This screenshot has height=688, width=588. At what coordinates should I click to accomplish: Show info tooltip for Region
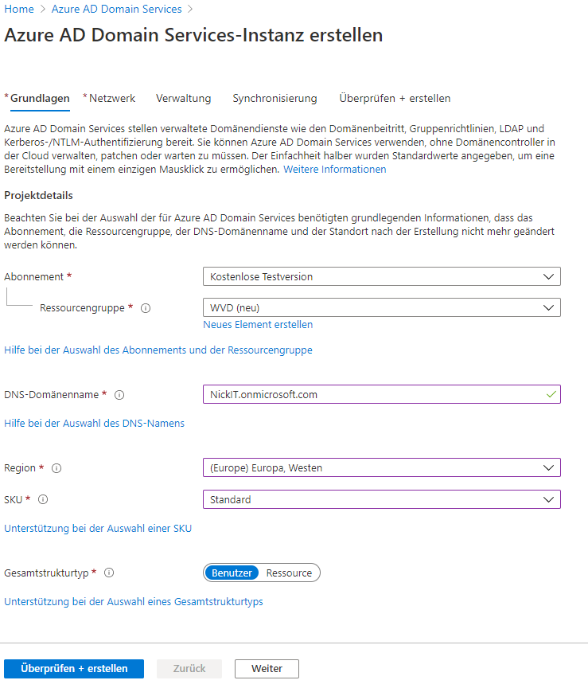point(56,468)
